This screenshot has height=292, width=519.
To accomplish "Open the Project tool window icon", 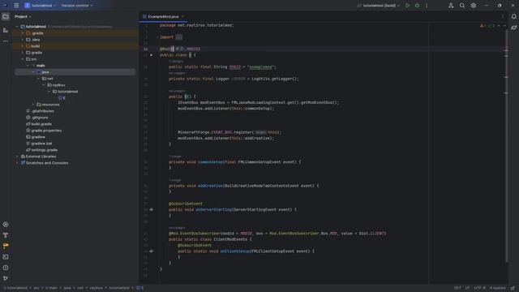I will click(6, 16).
